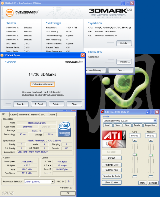Click the Core Speed value 3806.2 MHz
The width and height of the screenshot is (160, 197).
point(27,162)
